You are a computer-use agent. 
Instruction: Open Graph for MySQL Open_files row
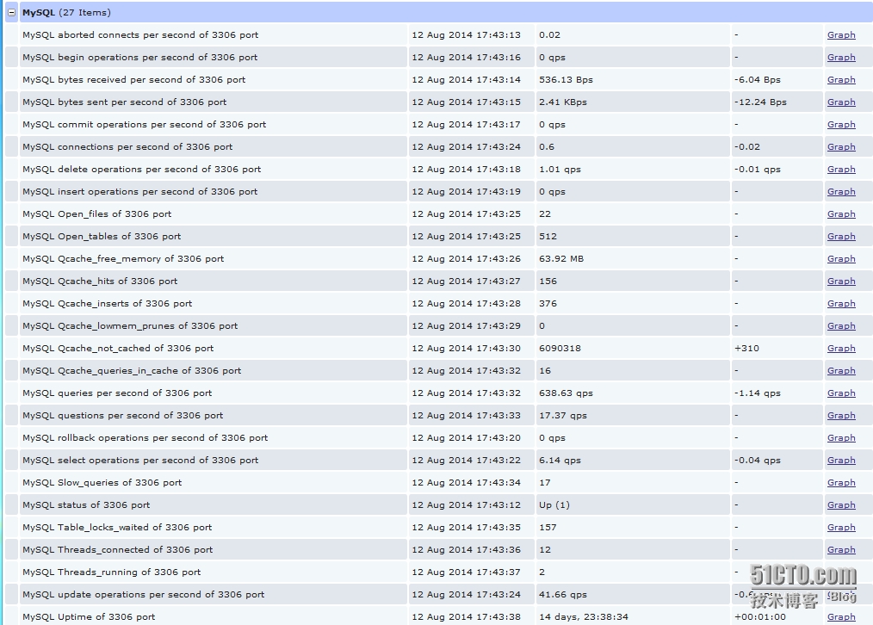click(840, 213)
